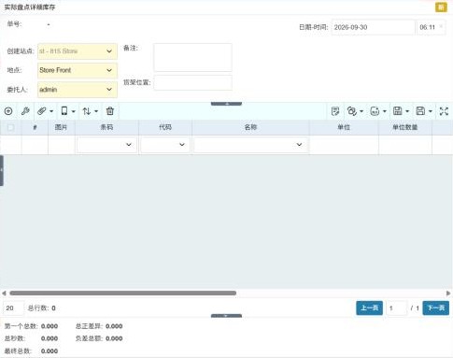Click the wrench tool icon in toolbar
Image resolution: width=453 pixels, height=358 pixels.
coord(25,111)
